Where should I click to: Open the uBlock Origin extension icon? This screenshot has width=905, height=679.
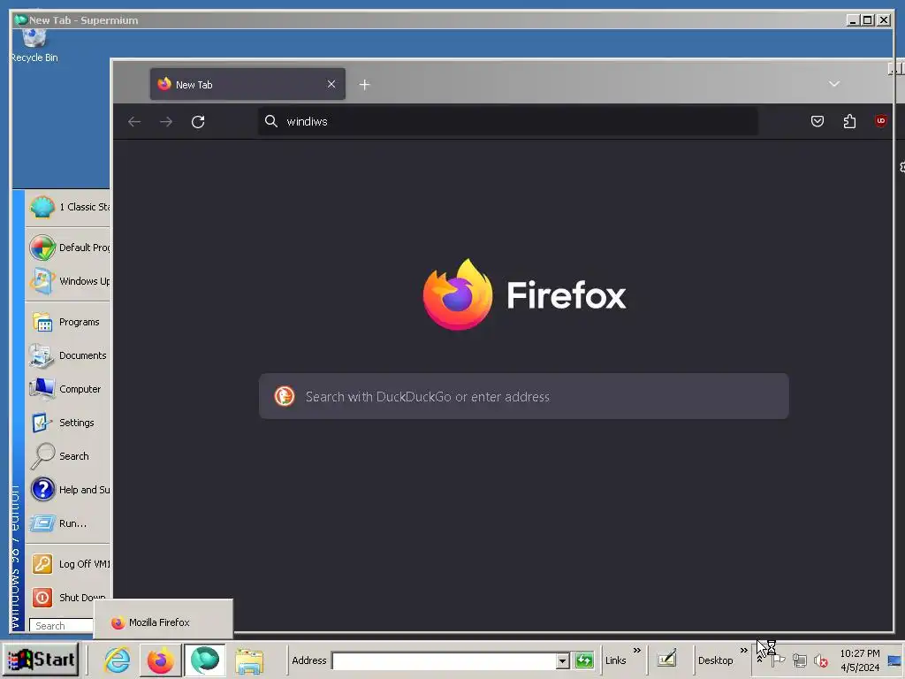[880, 120]
